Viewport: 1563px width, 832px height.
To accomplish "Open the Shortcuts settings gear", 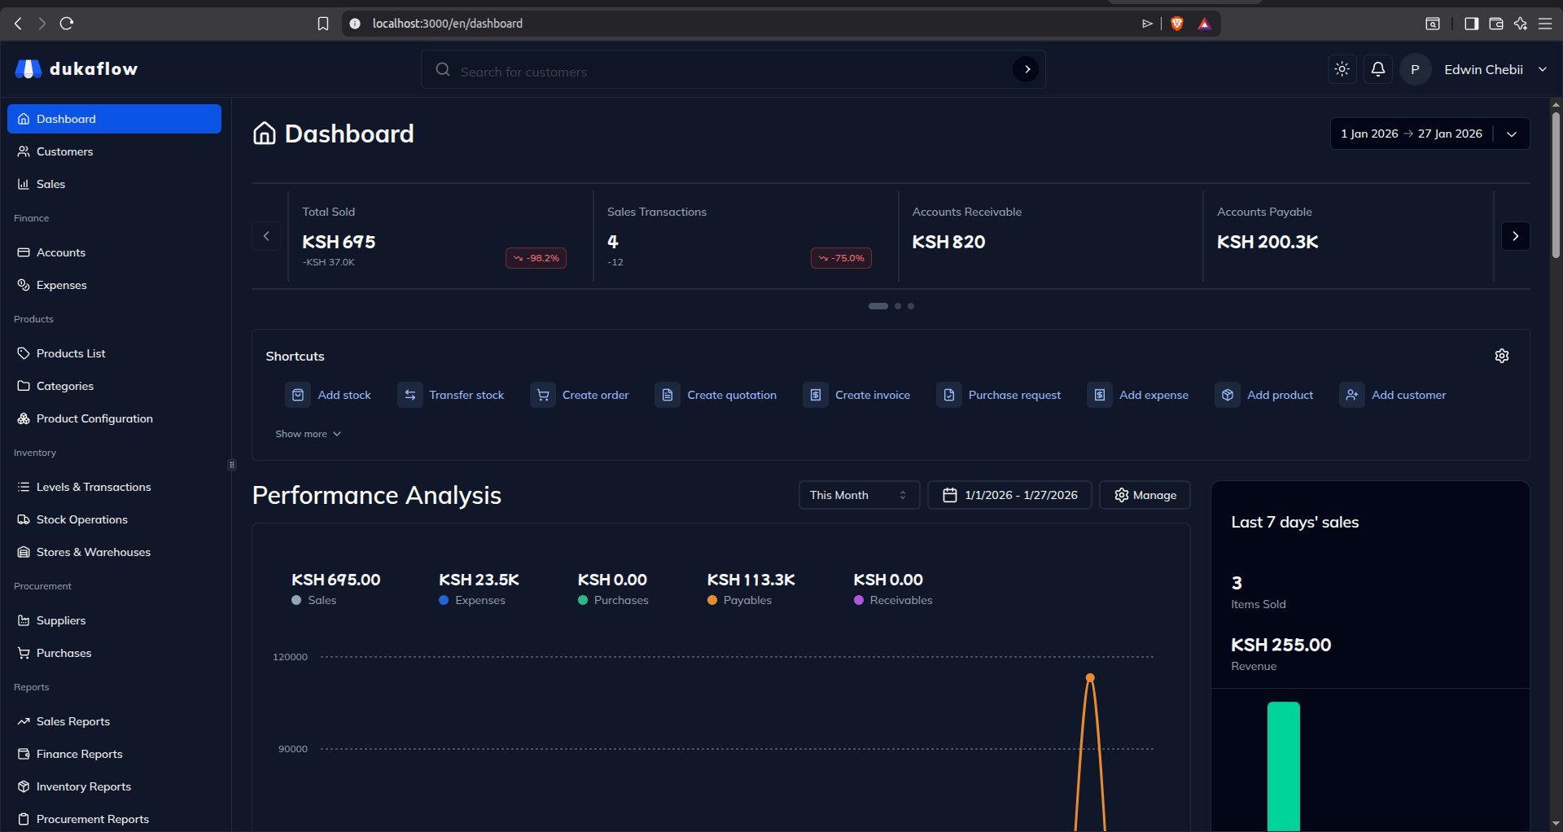I will (1502, 356).
